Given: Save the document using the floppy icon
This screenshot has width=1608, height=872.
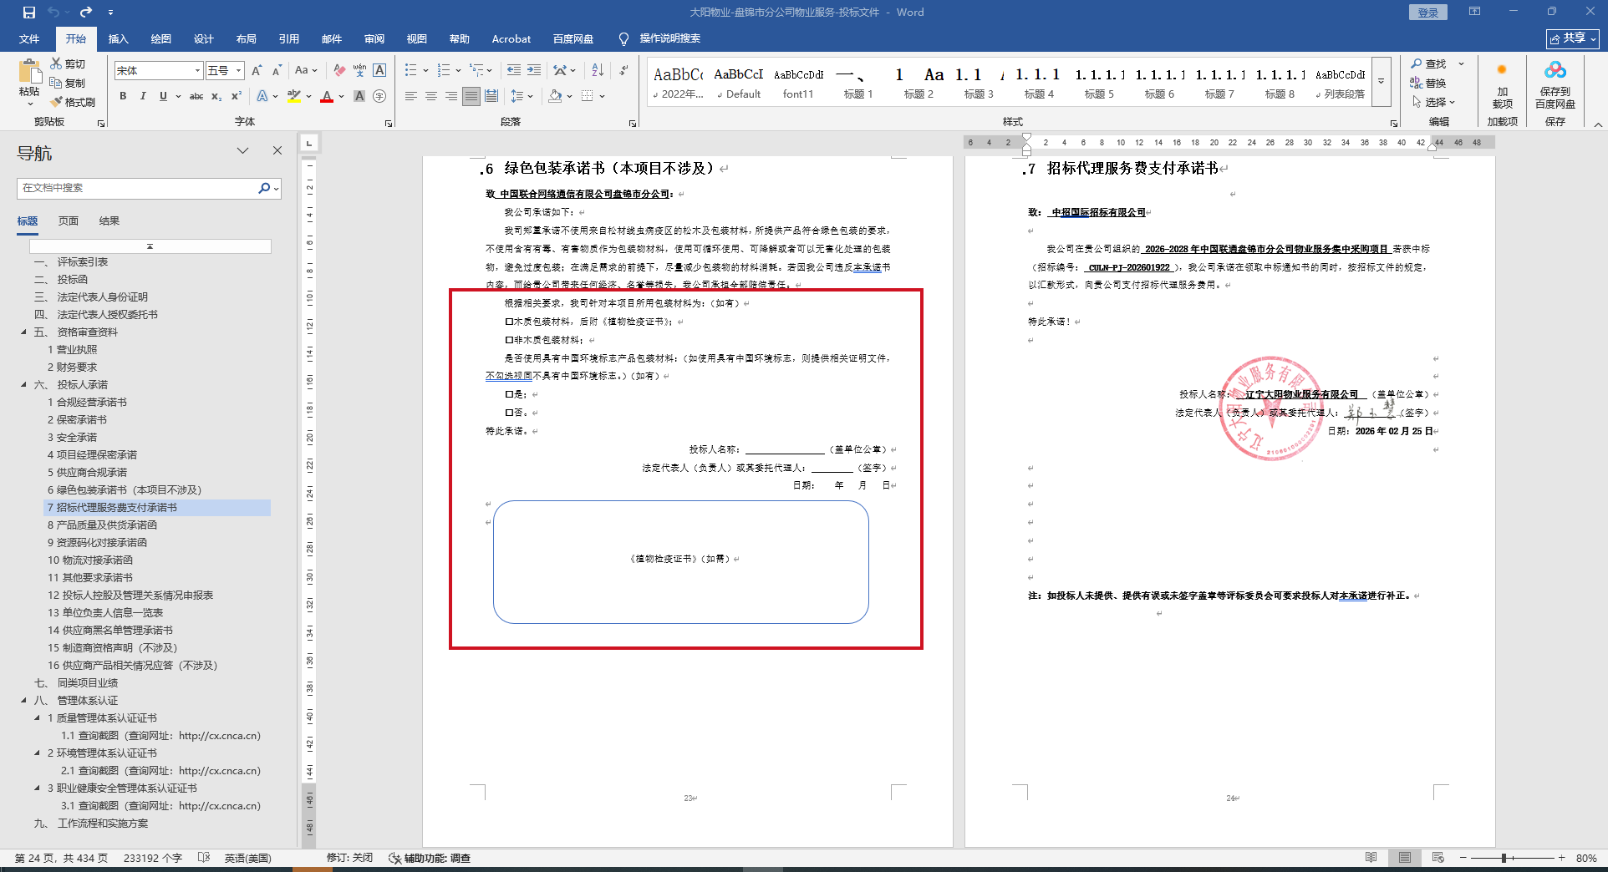Looking at the screenshot, I should click(29, 13).
